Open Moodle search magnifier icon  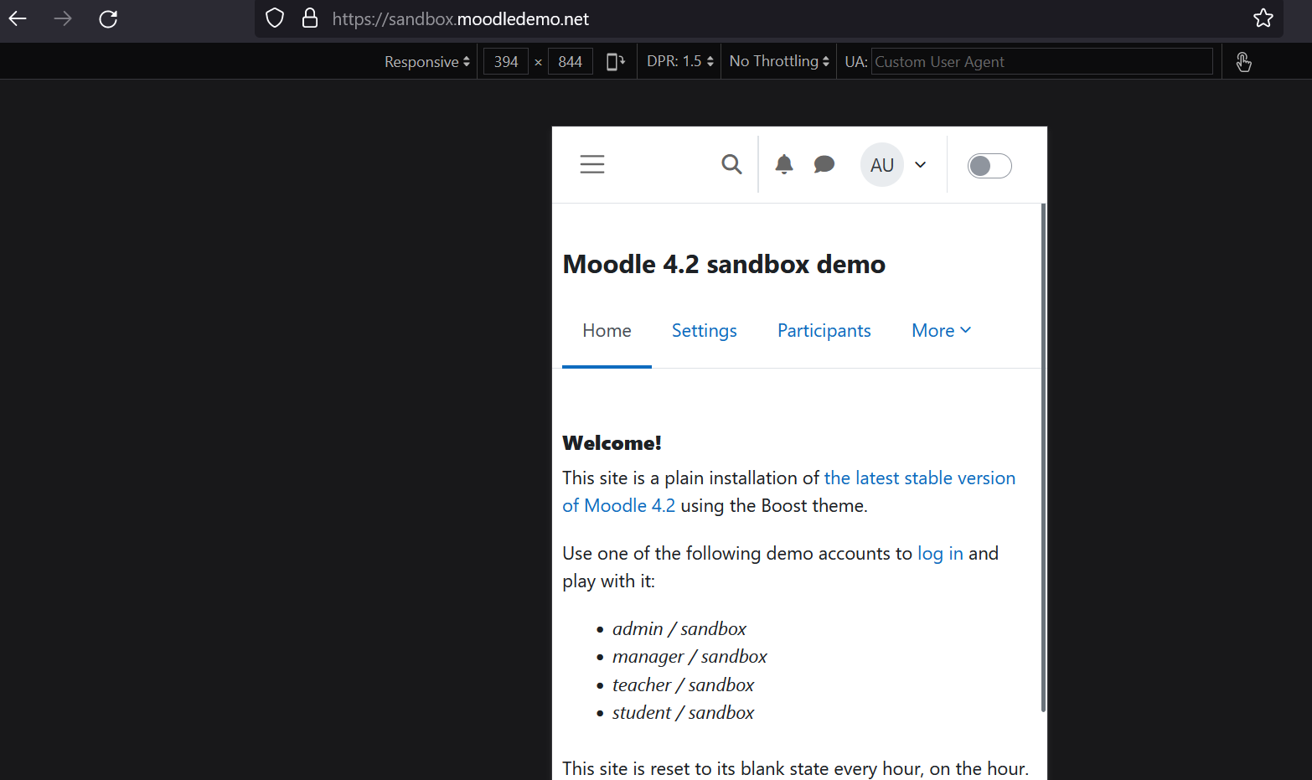point(731,164)
